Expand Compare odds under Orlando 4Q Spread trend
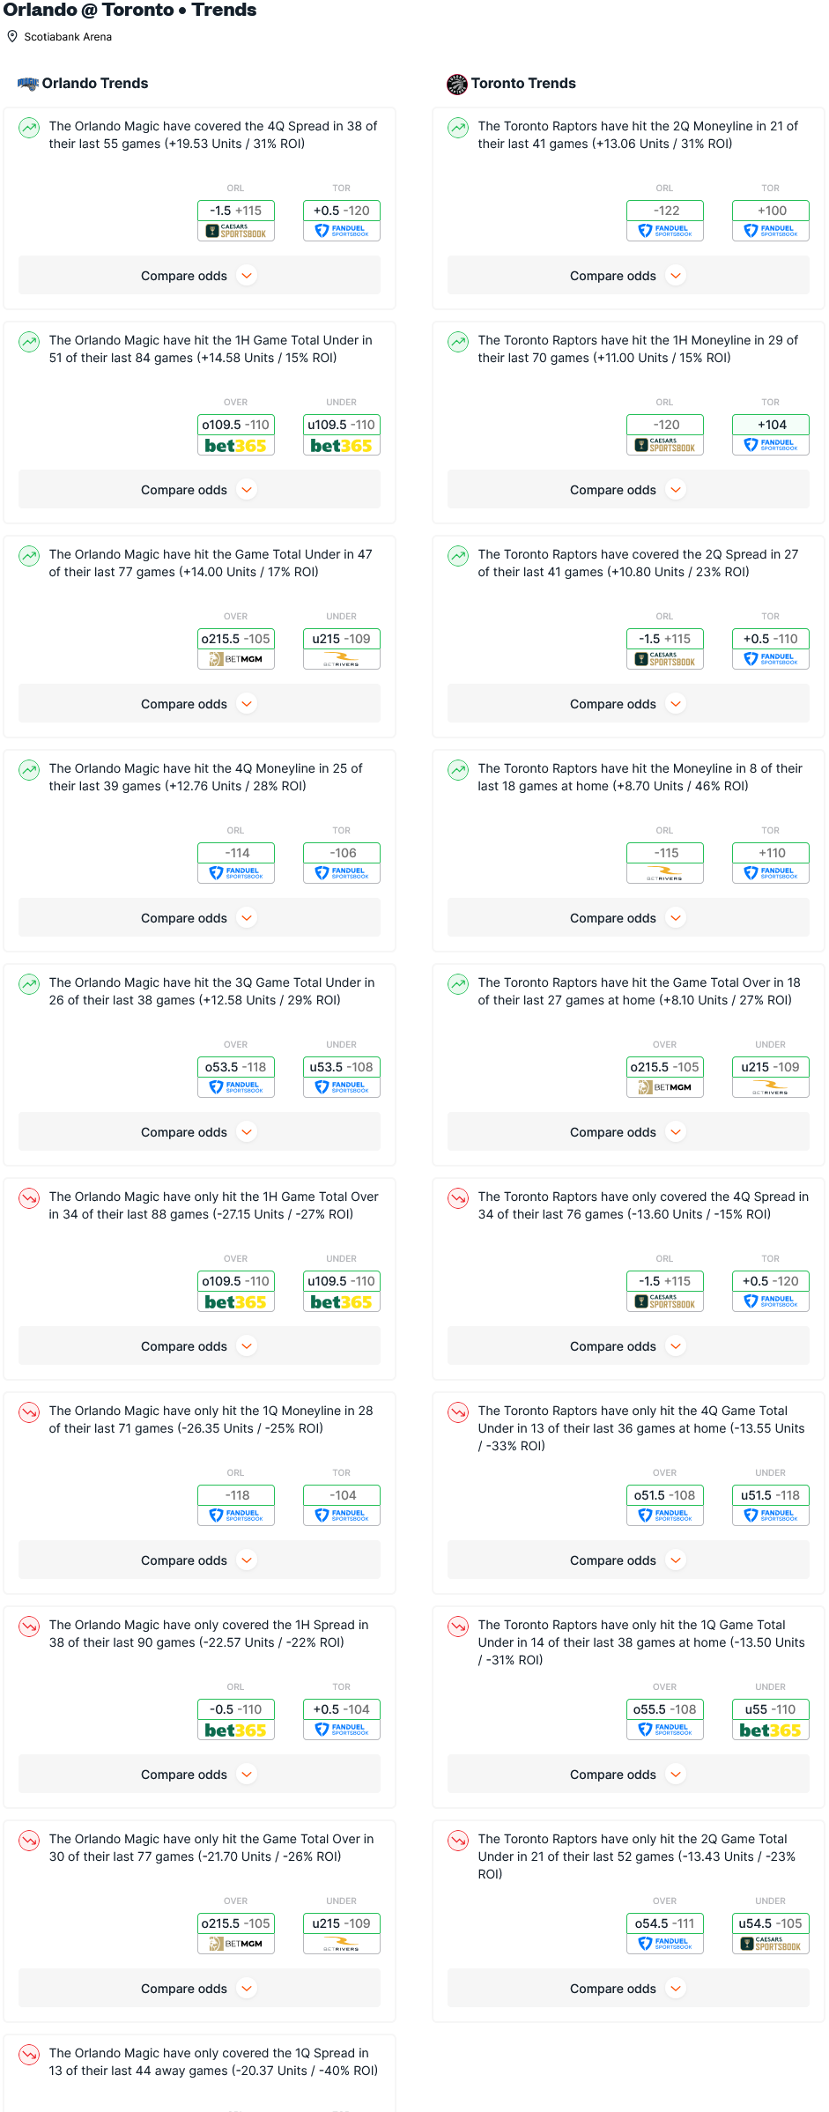 click(199, 276)
